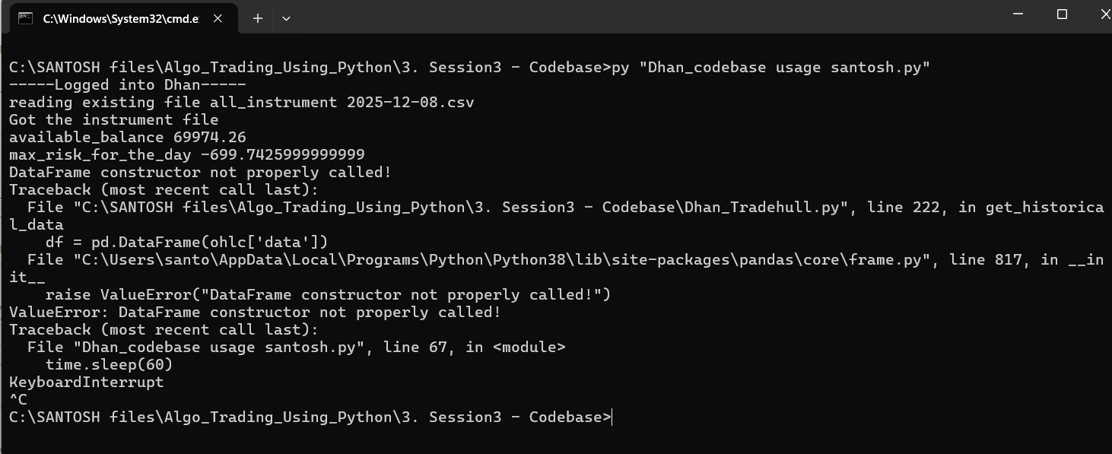Click the max_risk_for_the_day output line
The image size is (1112, 454).
[x=186, y=154]
